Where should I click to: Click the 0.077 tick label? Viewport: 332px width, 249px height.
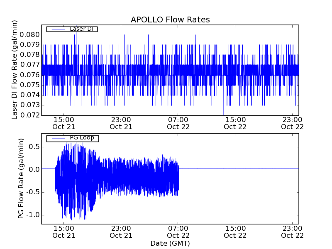pos(30,65)
